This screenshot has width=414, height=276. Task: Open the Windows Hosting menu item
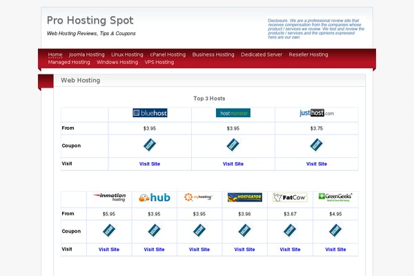pos(117,62)
